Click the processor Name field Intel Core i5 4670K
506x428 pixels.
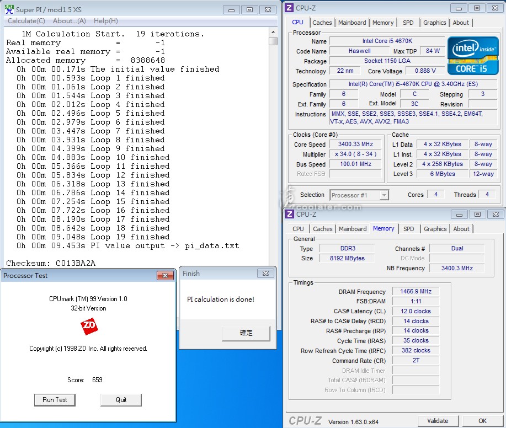pos(387,41)
